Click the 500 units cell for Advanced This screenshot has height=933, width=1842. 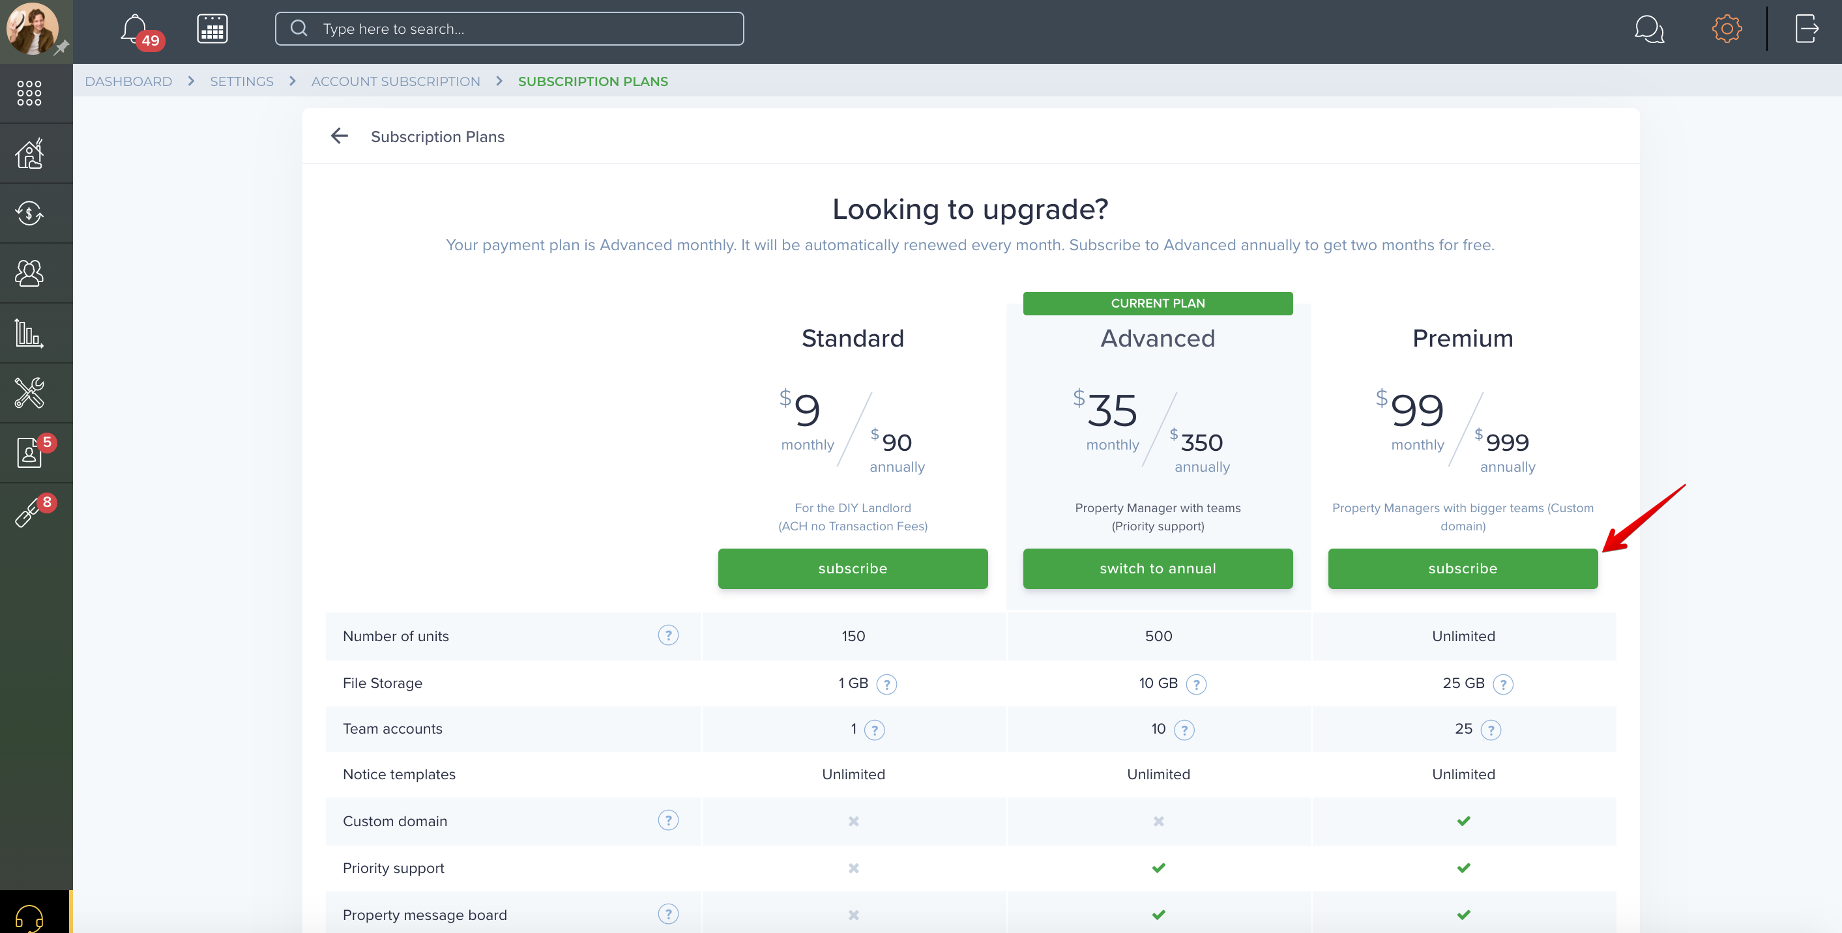[x=1158, y=636]
